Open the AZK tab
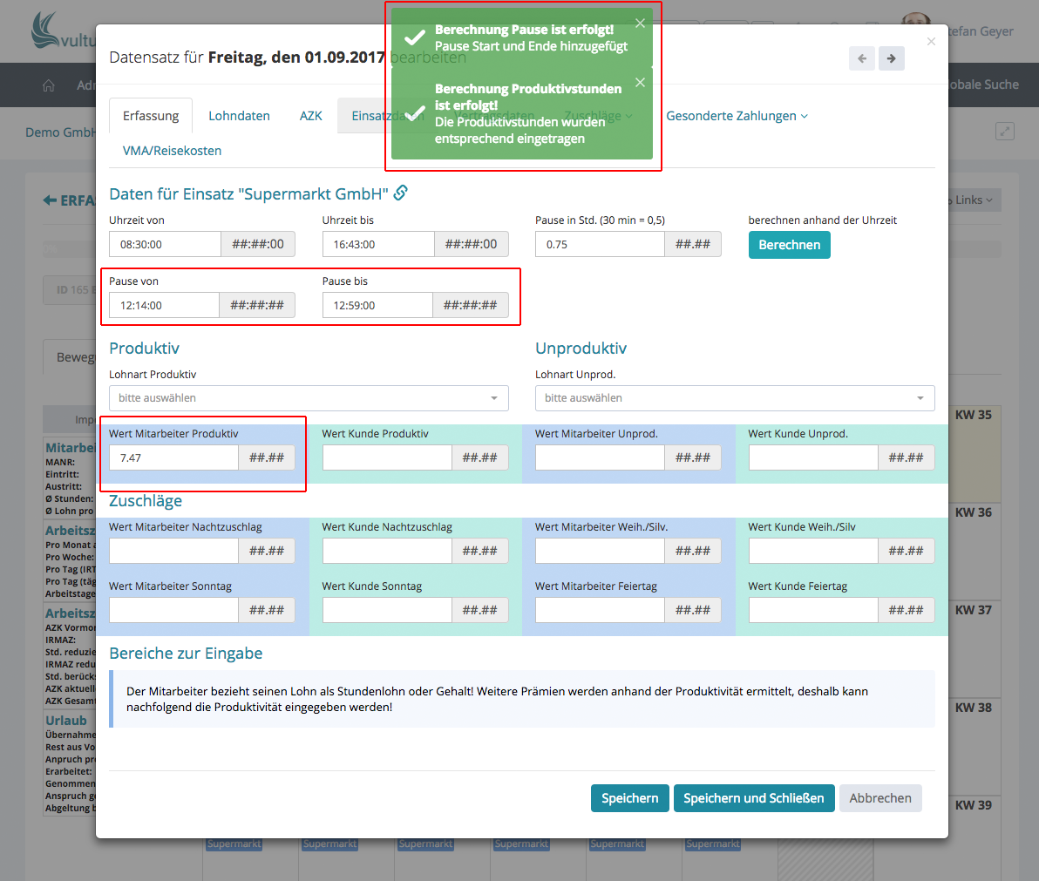The height and width of the screenshot is (881, 1039). pos(310,116)
